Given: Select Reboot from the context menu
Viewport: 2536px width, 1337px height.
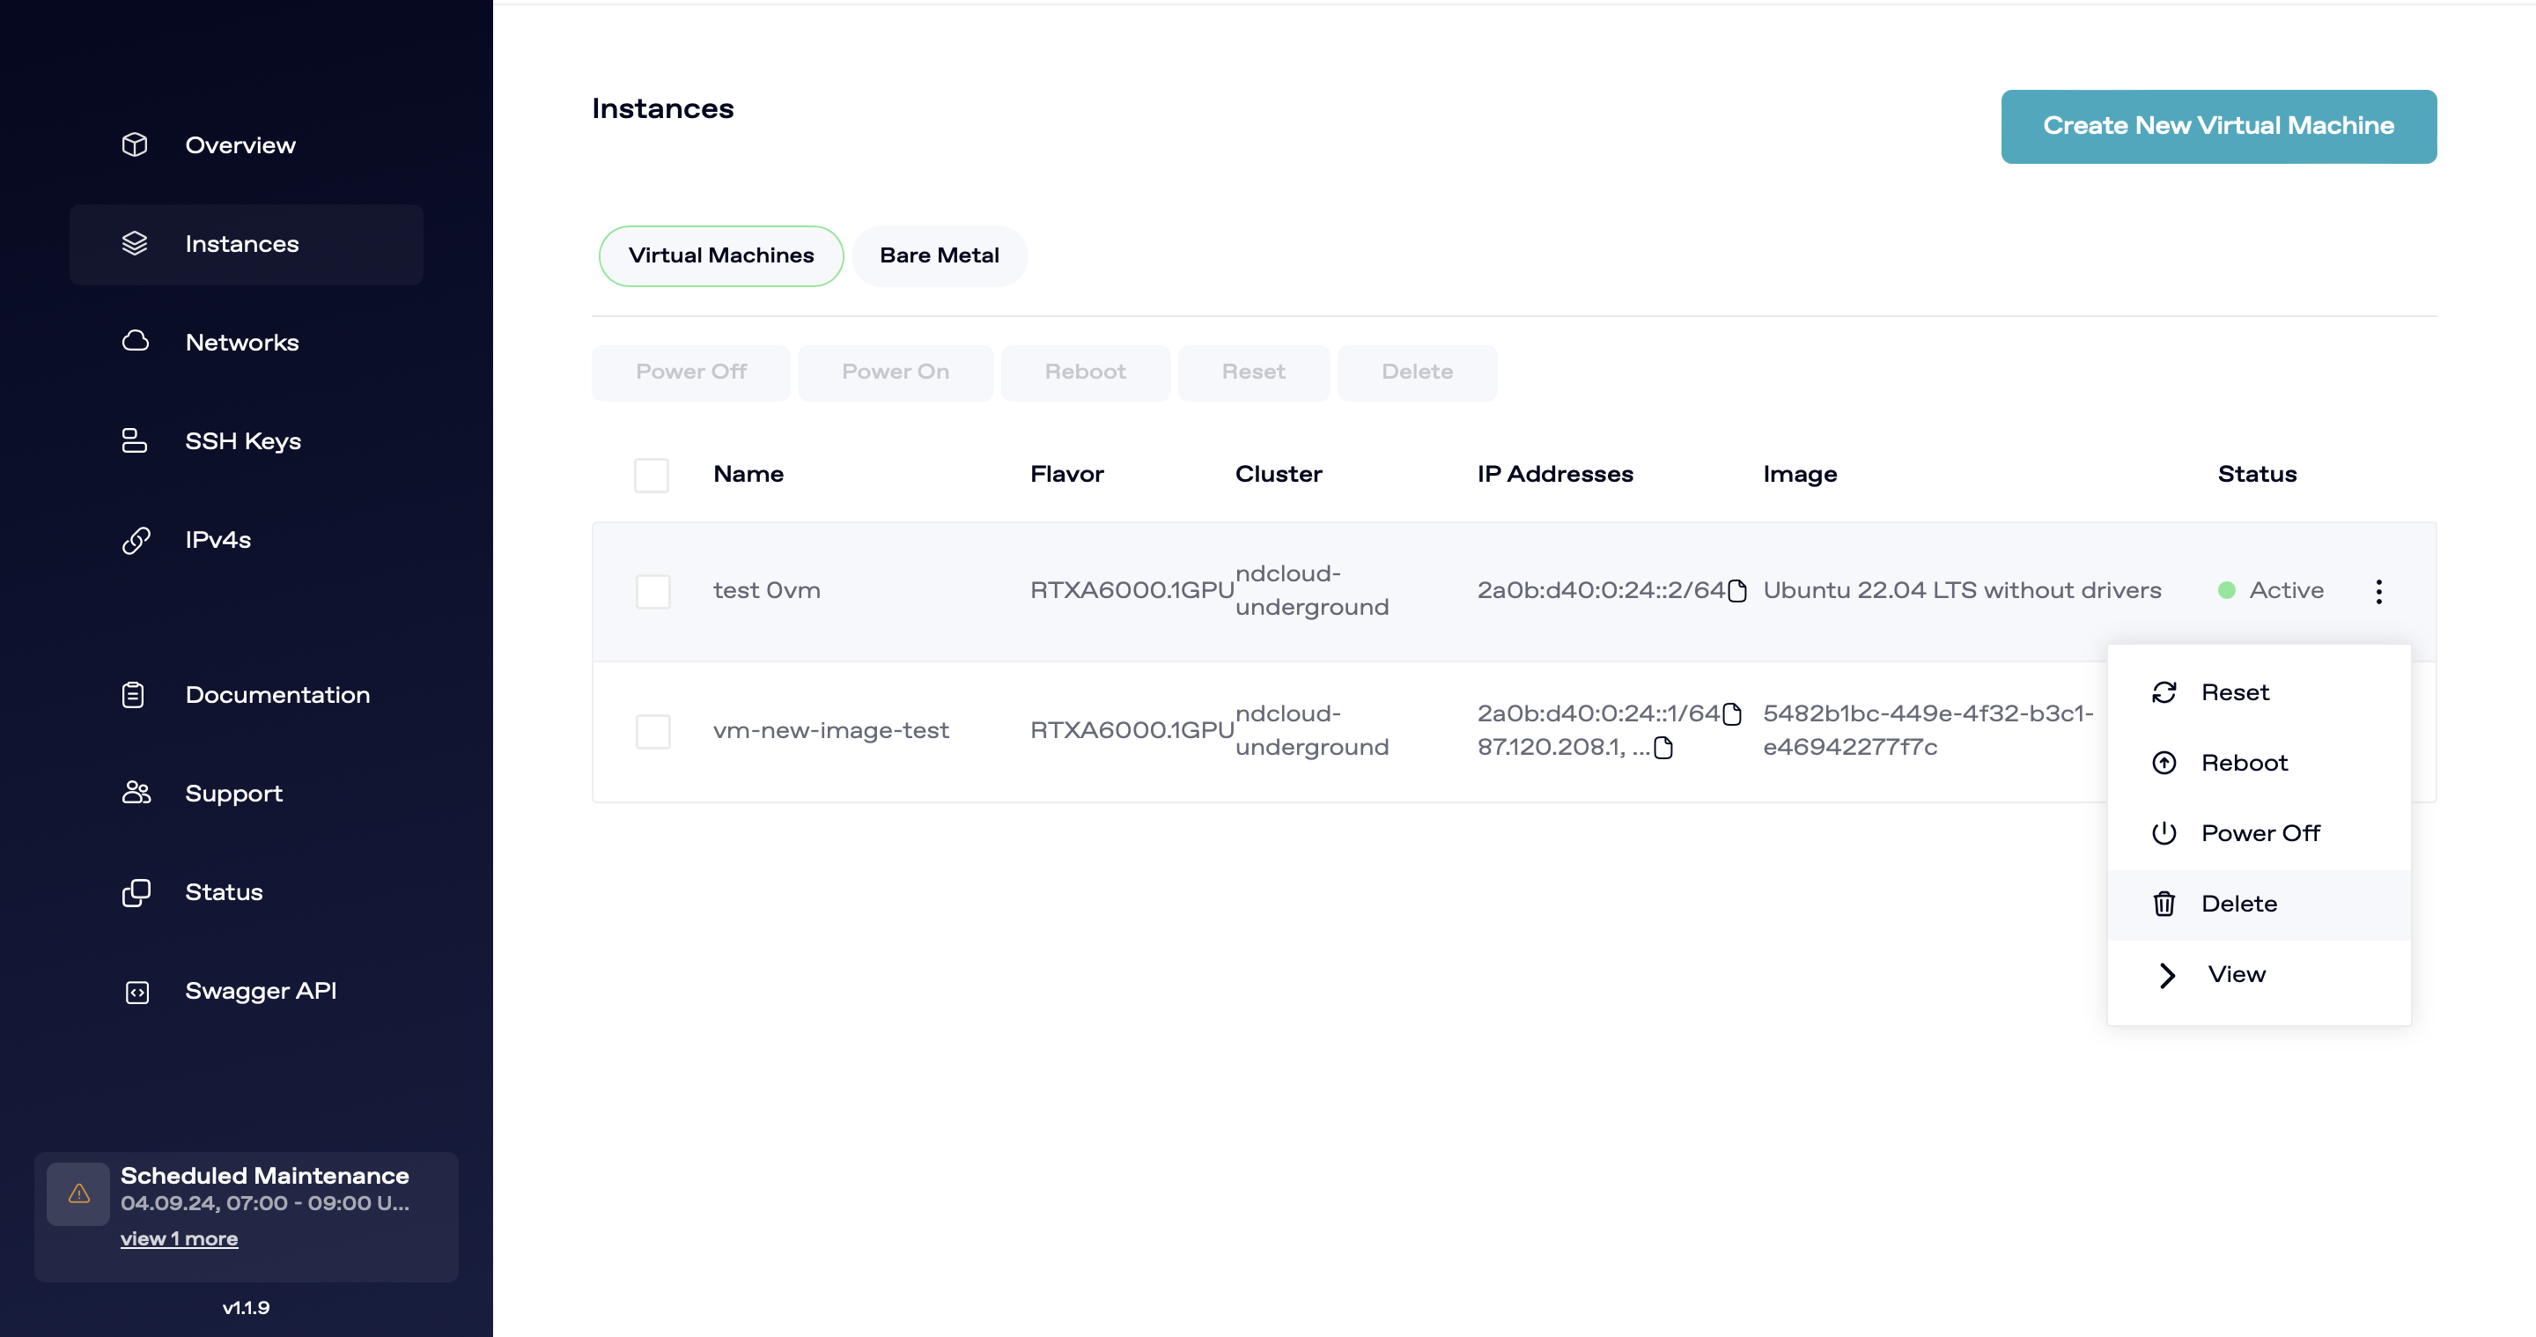Looking at the screenshot, I should (x=2244, y=763).
